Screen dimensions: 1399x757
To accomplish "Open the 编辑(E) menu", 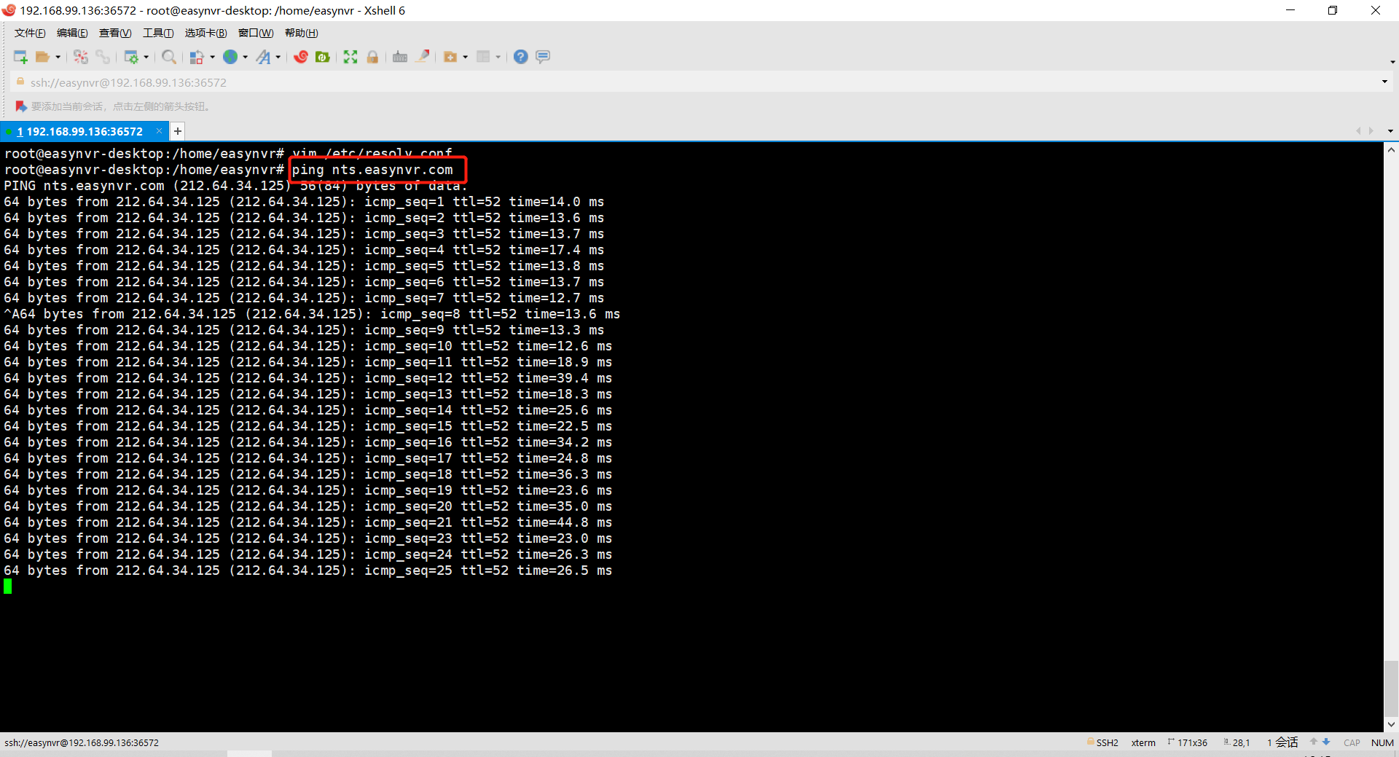I will tap(72, 33).
